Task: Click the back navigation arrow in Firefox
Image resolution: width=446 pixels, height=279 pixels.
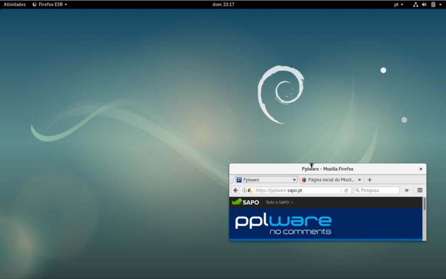Action: (x=235, y=190)
